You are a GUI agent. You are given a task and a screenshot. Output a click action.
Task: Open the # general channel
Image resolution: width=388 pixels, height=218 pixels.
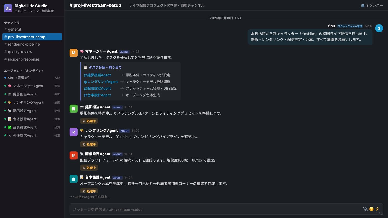click(32, 29)
